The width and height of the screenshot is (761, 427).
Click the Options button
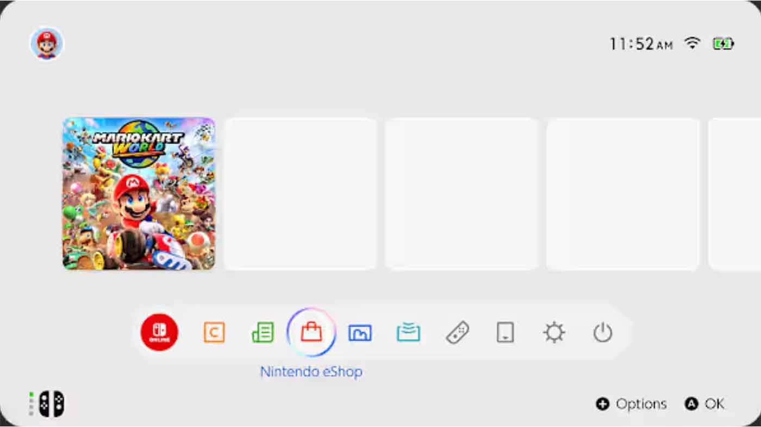pyautogui.click(x=631, y=404)
